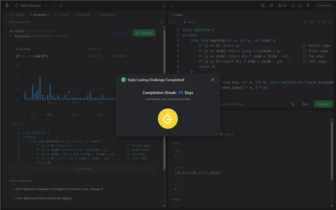Switch to the Editorial tab

pyautogui.click(x=62, y=15)
